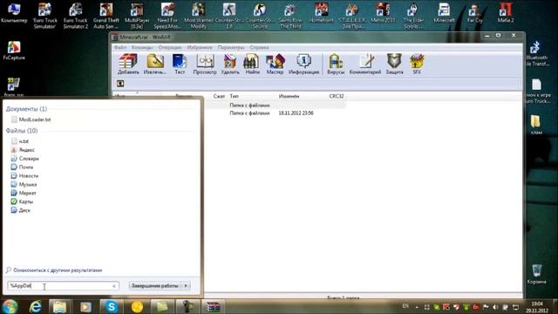Click the Завершение работы shutdown button
Viewport: 558px width, 314px height.
pos(155,286)
